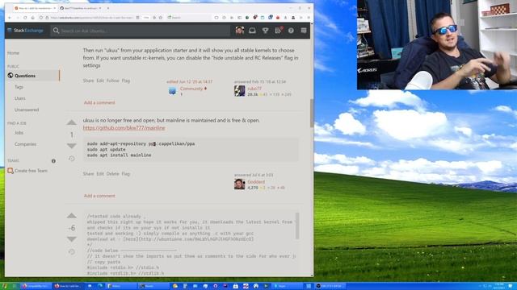Bookmark the page with the star icon
Screen dimensions: 517x290
click(161, 18)
